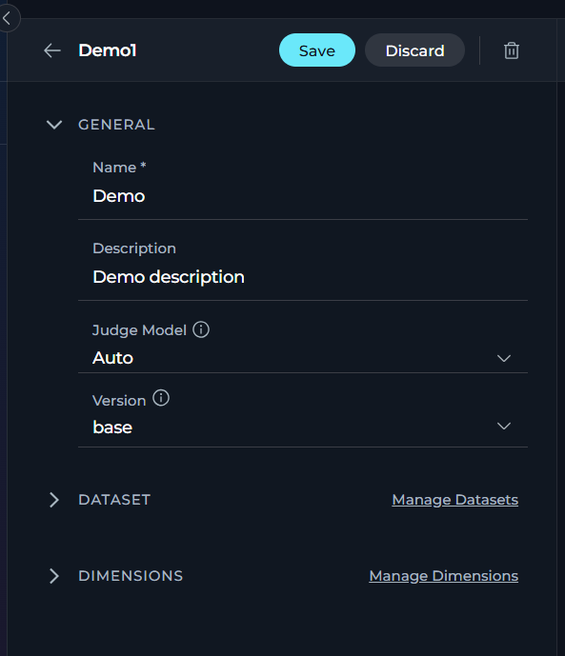This screenshot has height=656, width=565.
Task: Click the Version label
Action: [119, 401]
